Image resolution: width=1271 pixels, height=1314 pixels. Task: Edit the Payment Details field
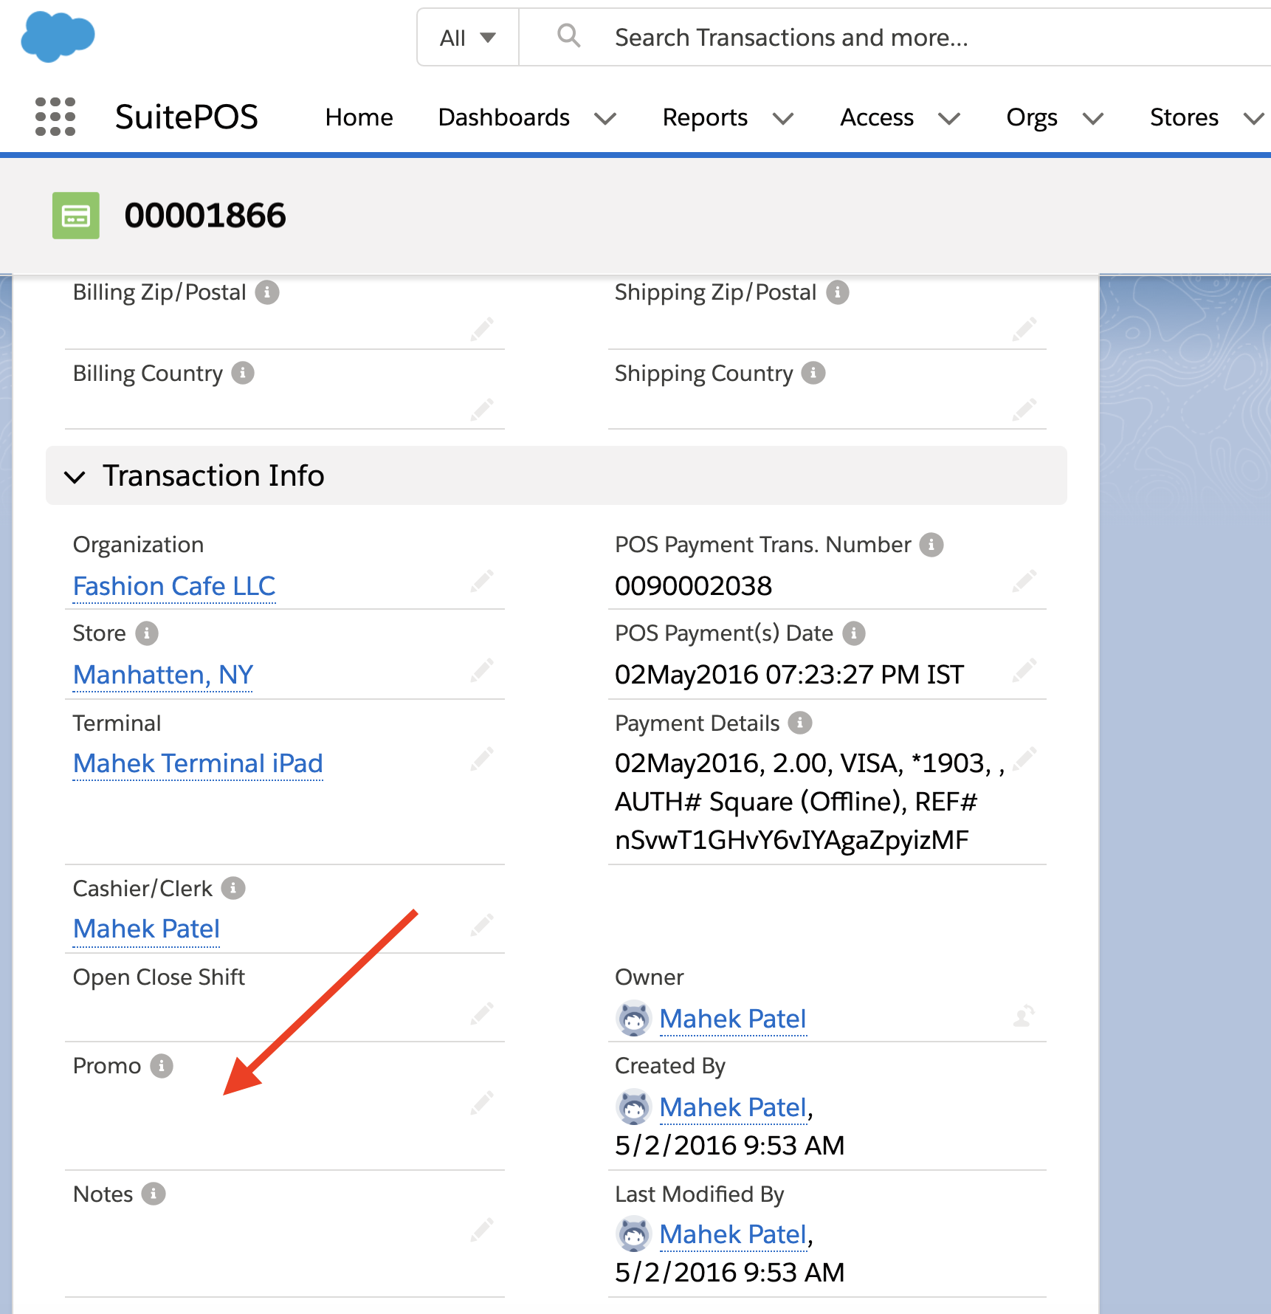(x=1024, y=759)
